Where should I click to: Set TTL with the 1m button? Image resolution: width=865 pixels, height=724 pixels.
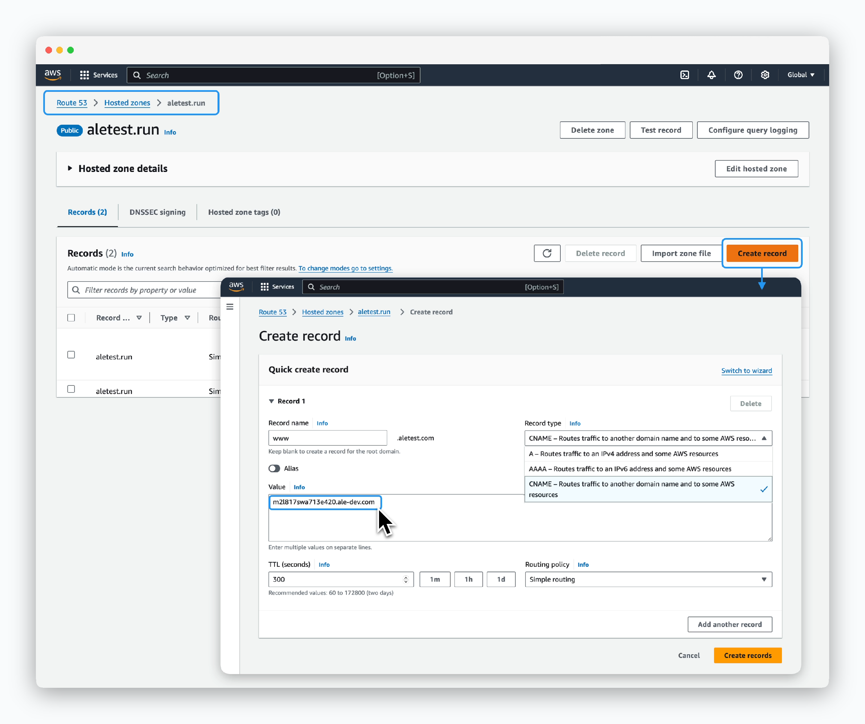tap(435, 579)
